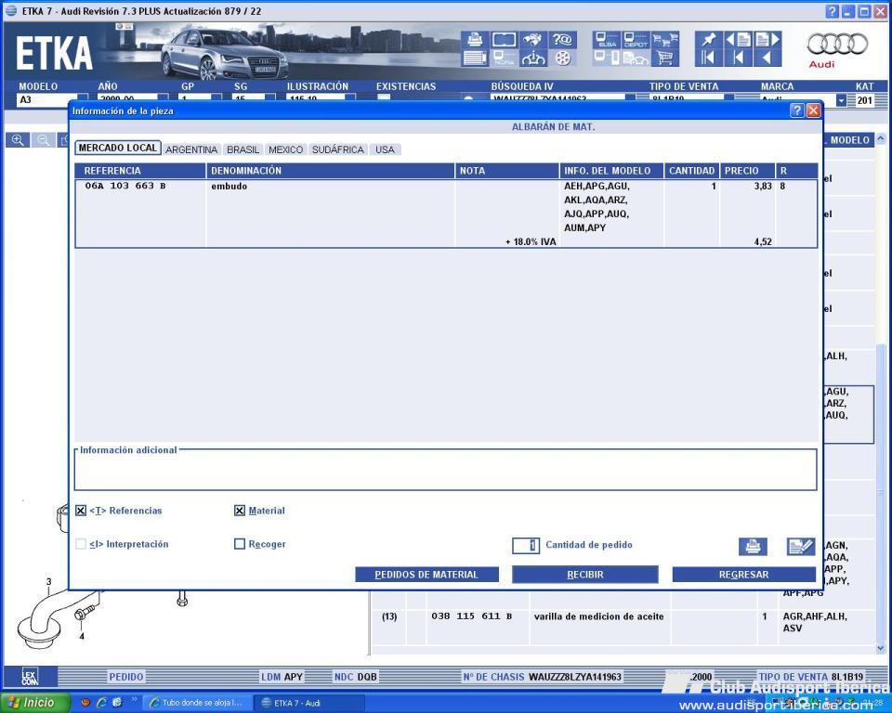Toggle the <T> Referencias checkbox
892x713 pixels.
point(81,511)
